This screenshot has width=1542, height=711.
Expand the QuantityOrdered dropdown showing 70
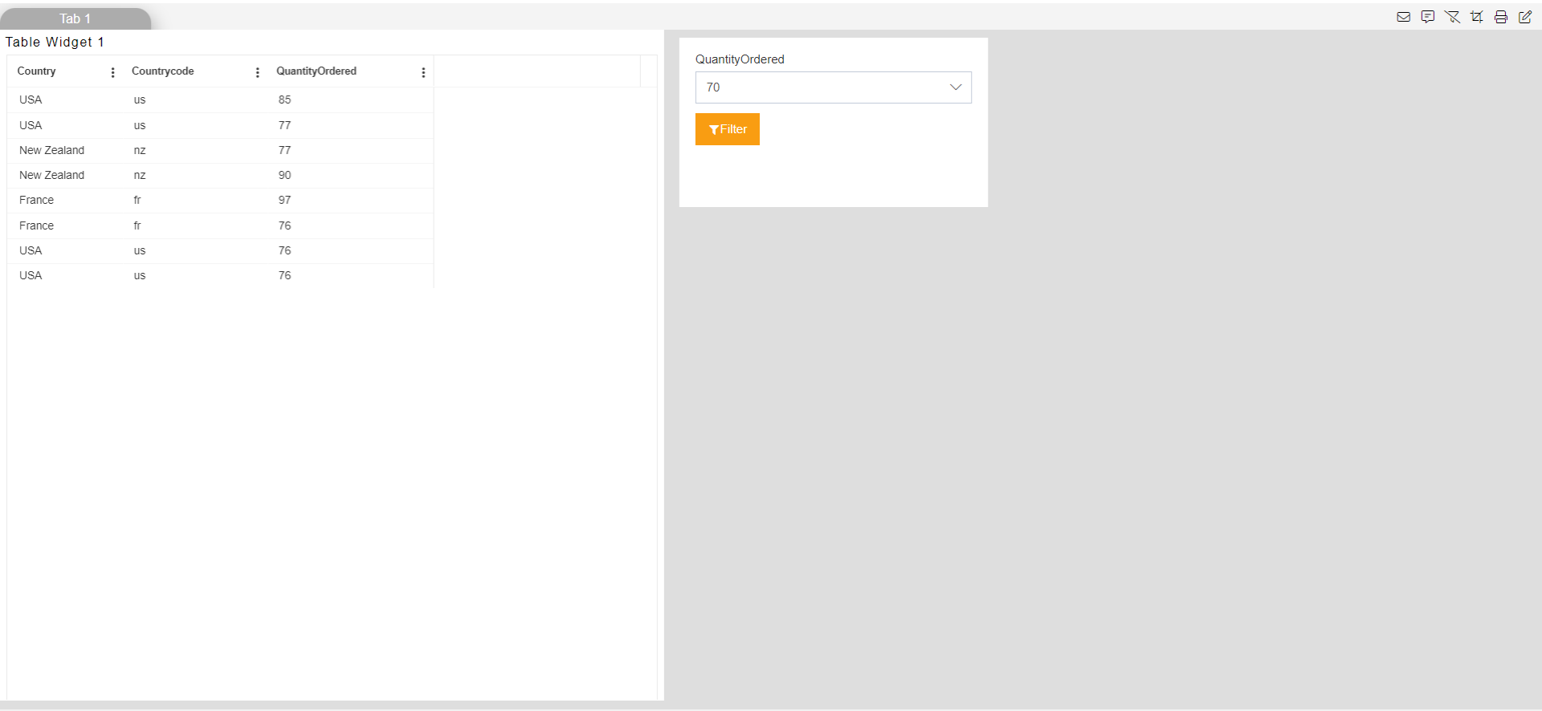833,87
